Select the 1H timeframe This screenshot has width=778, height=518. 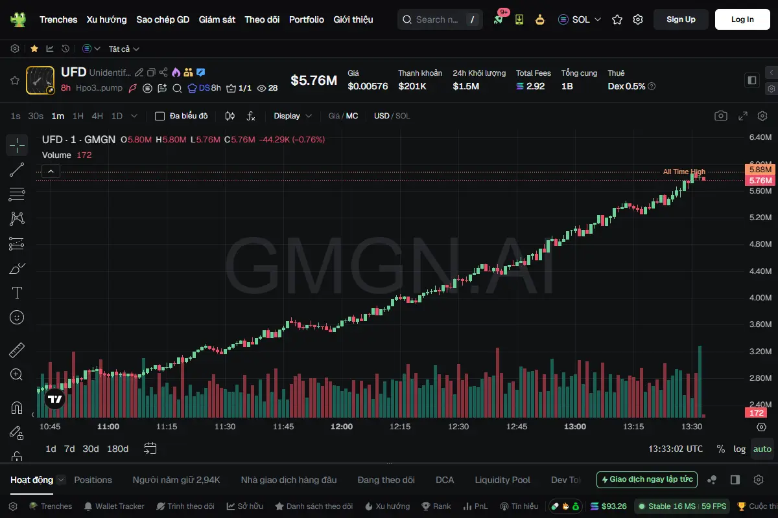pos(78,116)
